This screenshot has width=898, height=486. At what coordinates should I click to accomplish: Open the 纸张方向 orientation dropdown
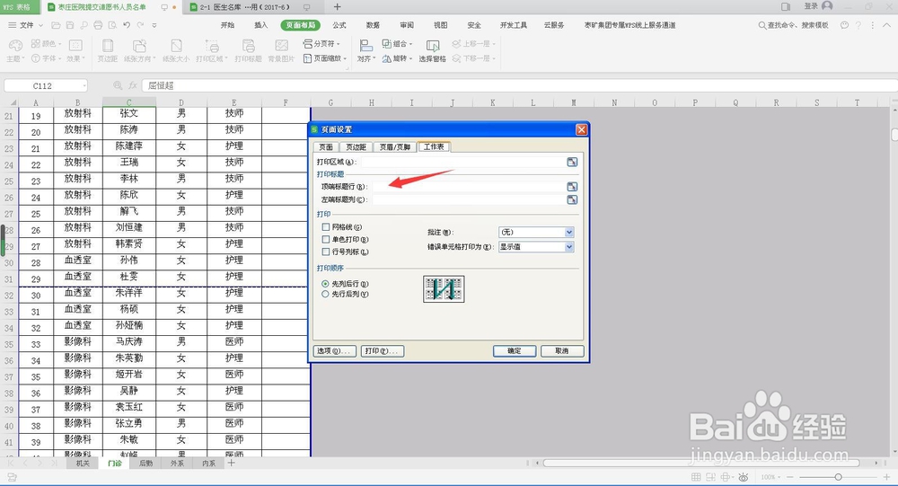(x=140, y=50)
